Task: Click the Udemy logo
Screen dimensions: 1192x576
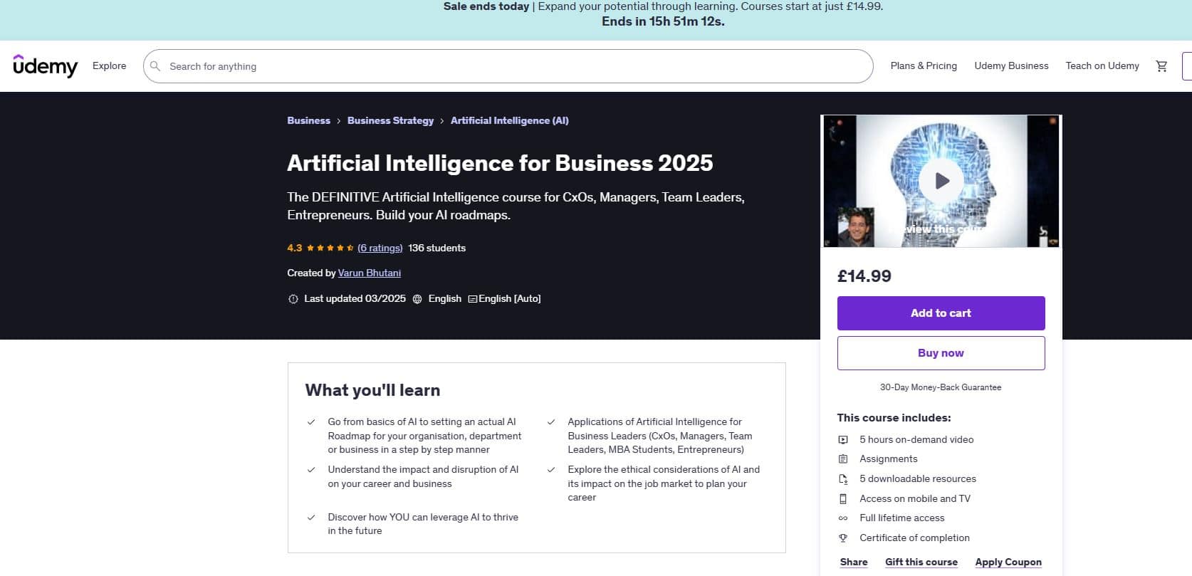Action: [45, 66]
